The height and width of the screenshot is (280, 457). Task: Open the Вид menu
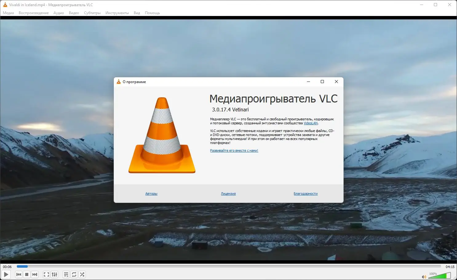[137, 13]
